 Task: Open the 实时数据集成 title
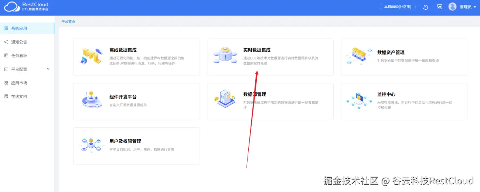pyautogui.click(x=257, y=50)
